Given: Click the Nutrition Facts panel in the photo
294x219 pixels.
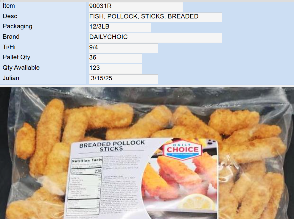Looking at the screenshot, I should point(86,186).
